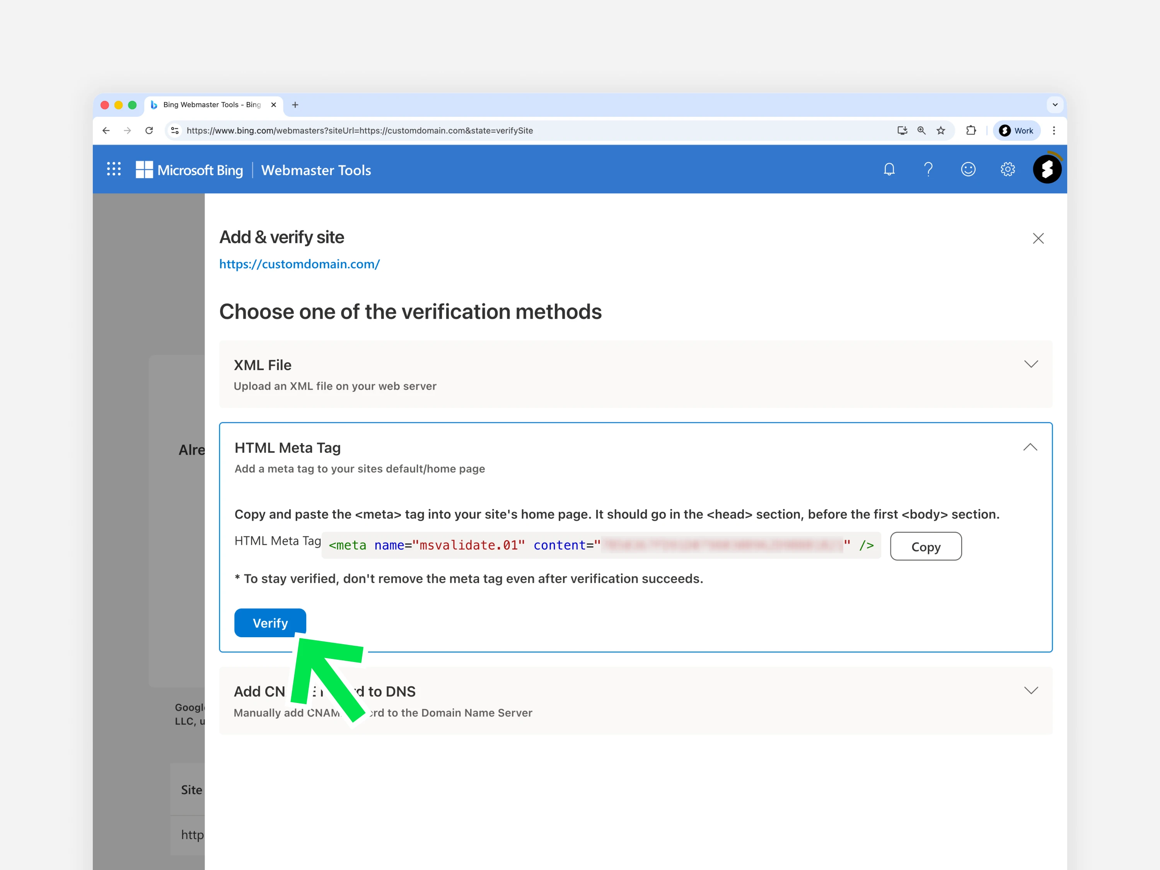Viewport: 1160px width, 870px height.
Task: Open the notifications bell icon
Action: [x=889, y=169]
